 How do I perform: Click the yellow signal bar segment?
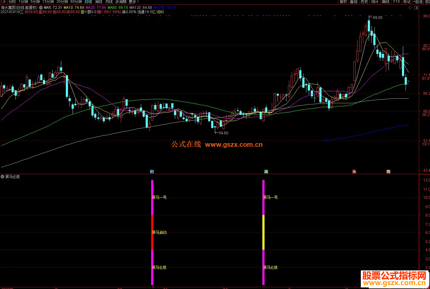[x=264, y=232]
